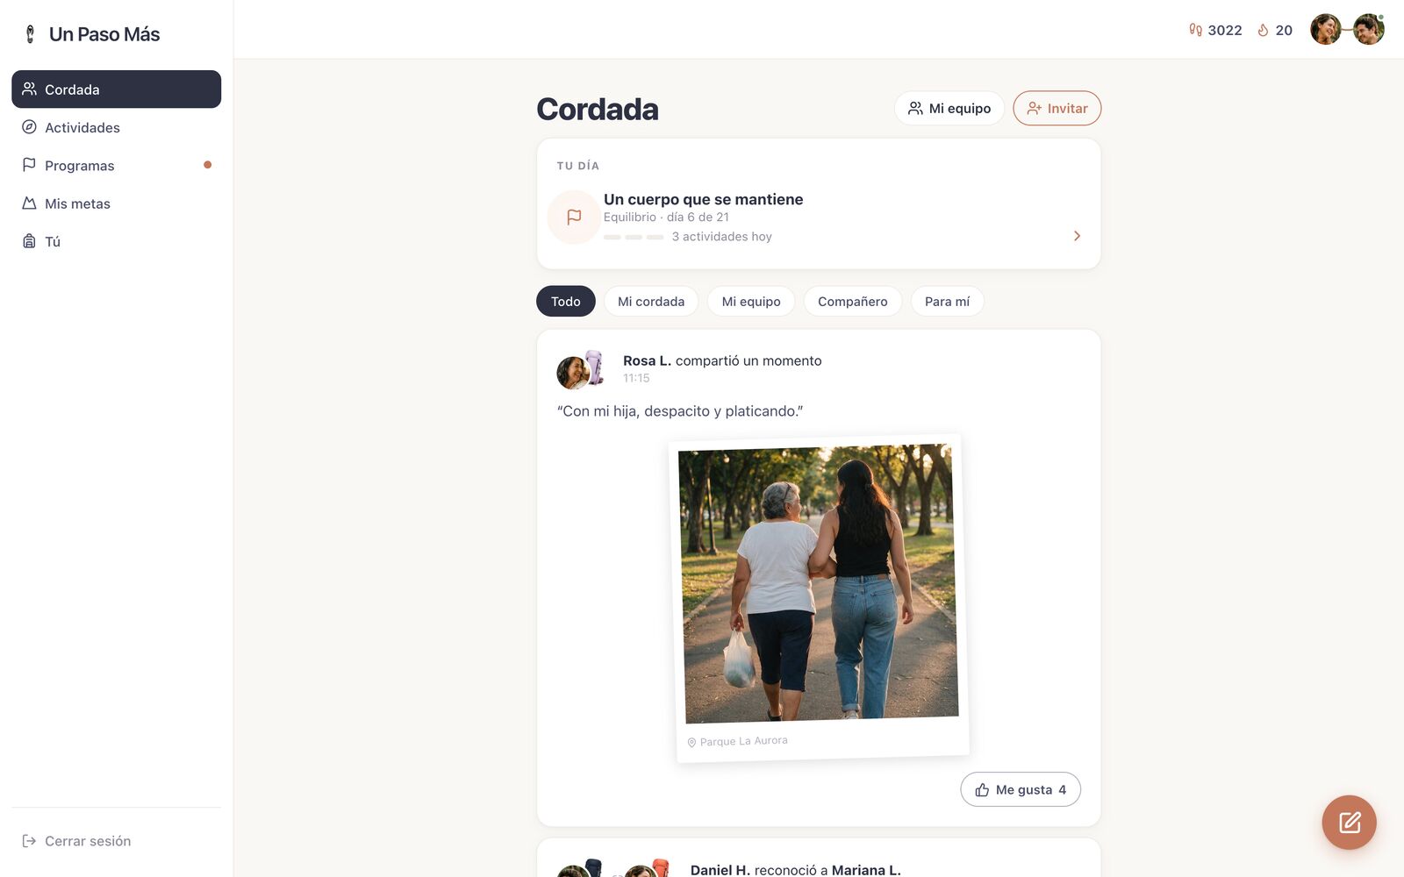Open Programas in the sidebar
This screenshot has width=1404, height=877.
click(116, 165)
